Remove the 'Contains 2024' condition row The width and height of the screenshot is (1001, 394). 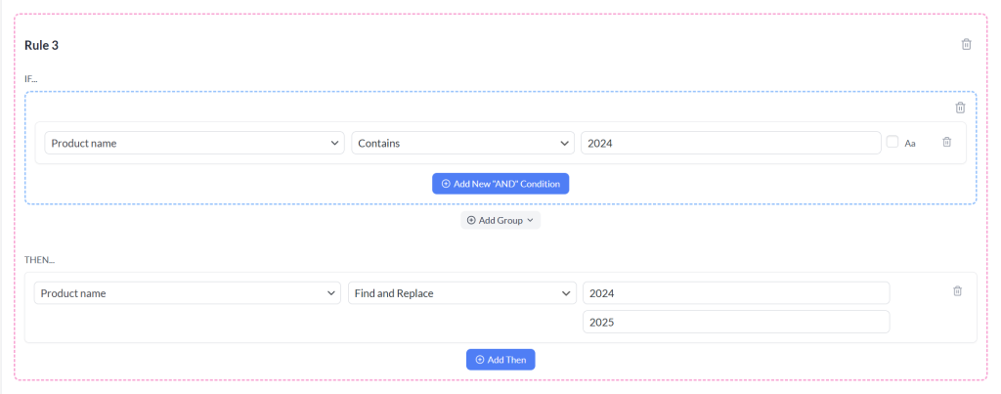[x=946, y=142]
